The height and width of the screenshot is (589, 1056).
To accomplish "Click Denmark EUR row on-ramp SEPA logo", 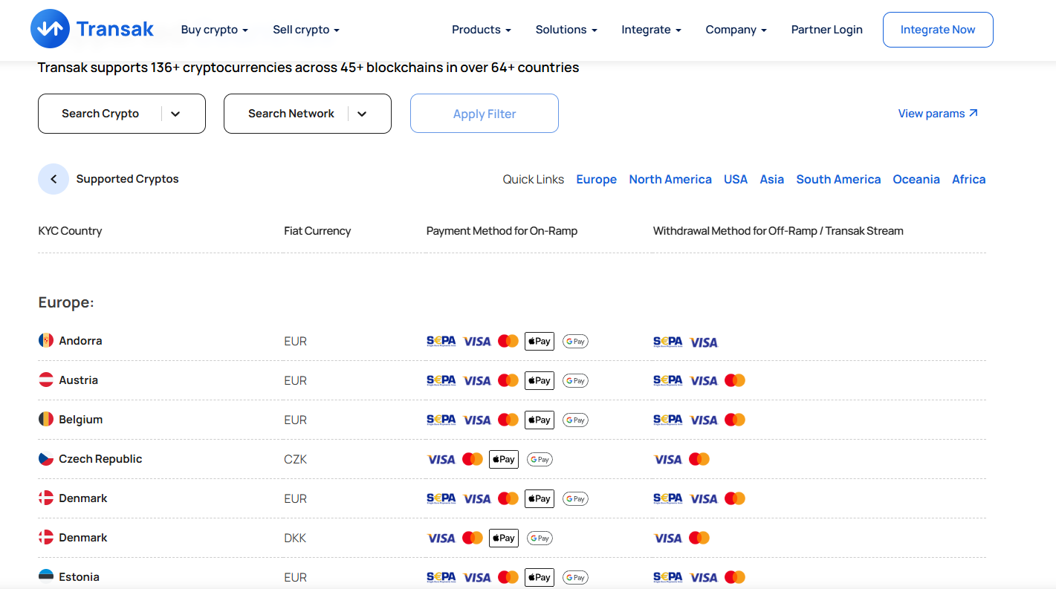I will (441, 498).
